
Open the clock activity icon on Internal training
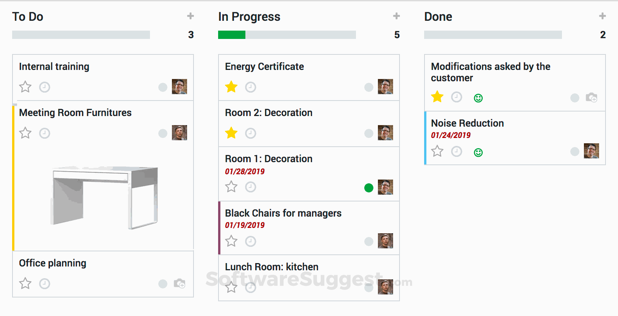[45, 87]
